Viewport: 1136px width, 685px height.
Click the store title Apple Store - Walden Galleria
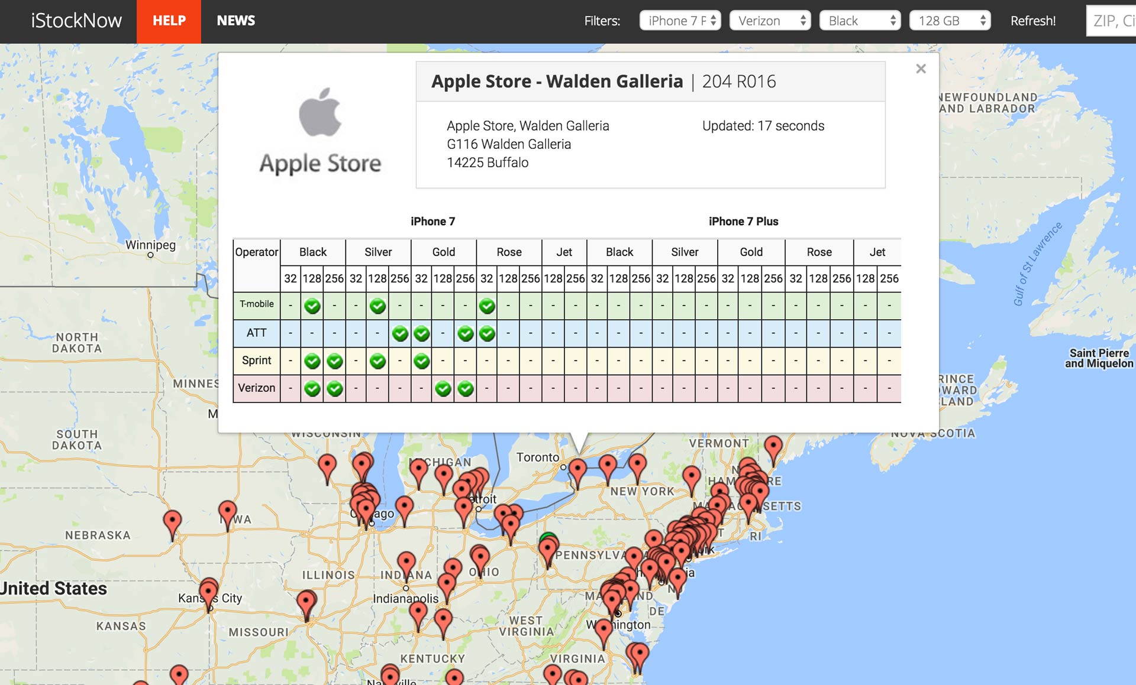pos(557,81)
